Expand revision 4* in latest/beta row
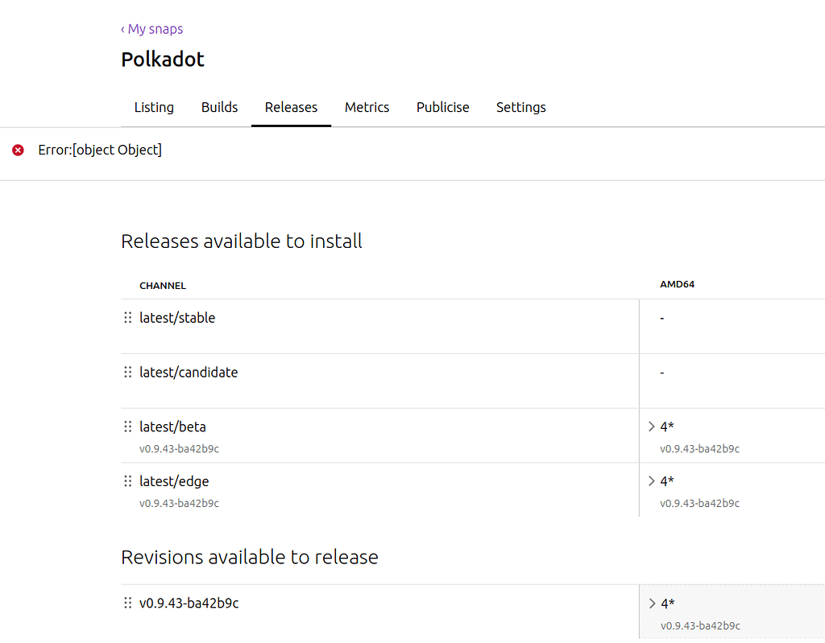The image size is (825, 643). 652,427
